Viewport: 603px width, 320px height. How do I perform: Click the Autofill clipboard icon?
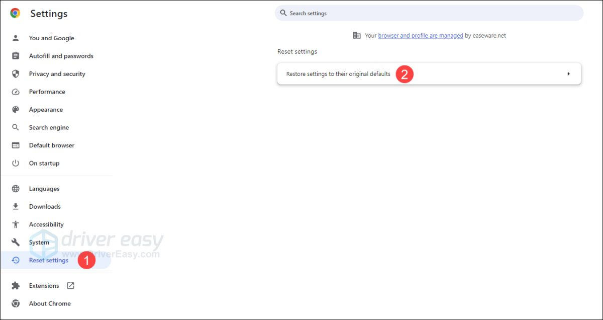(16, 56)
